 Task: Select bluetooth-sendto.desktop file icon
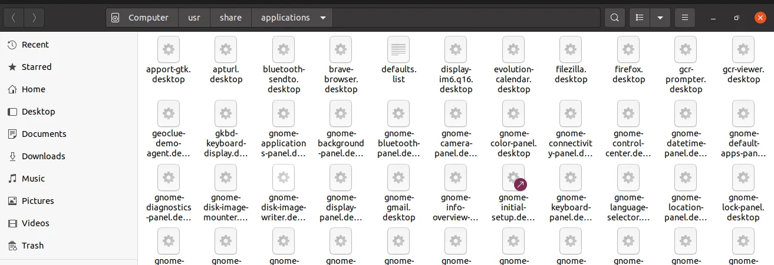coord(284,48)
